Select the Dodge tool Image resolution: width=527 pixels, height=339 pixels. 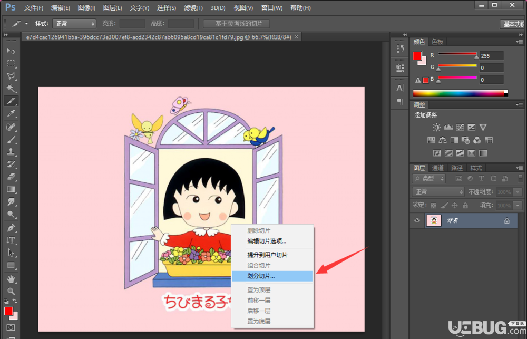coord(11,214)
